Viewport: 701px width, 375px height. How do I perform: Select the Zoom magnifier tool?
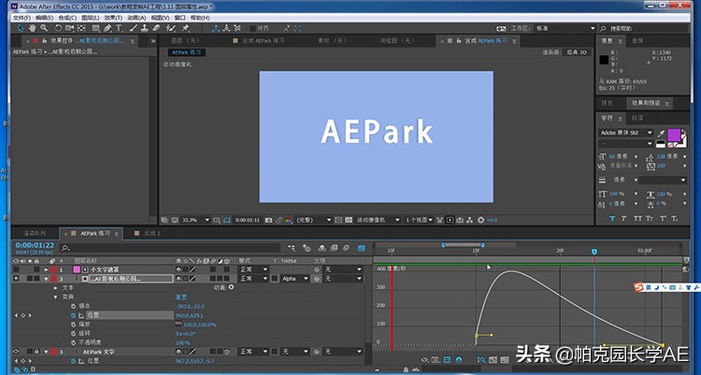coord(44,28)
